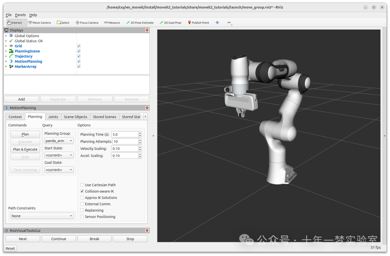Enable the Replanning option
Image resolution: width=390 pixels, height=256 pixels.
pos(82,210)
